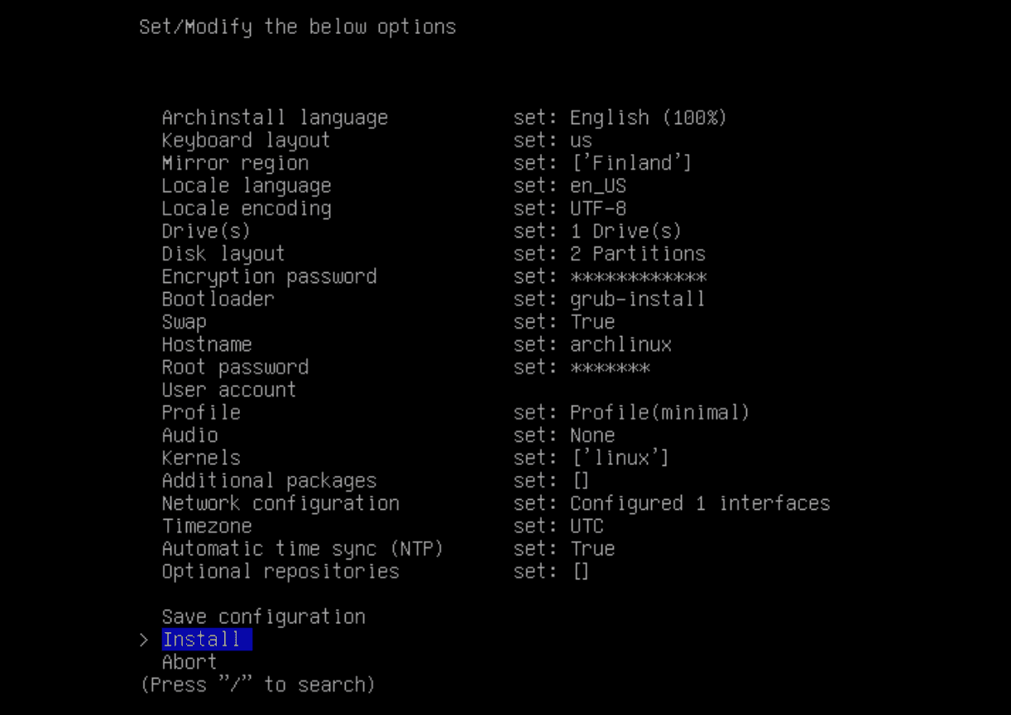
Task: Choose the Profile menu item
Action: (201, 412)
